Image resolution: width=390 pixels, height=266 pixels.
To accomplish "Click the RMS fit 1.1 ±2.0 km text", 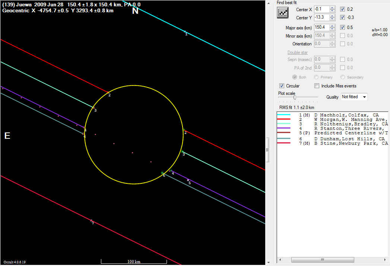I will coord(297,108).
